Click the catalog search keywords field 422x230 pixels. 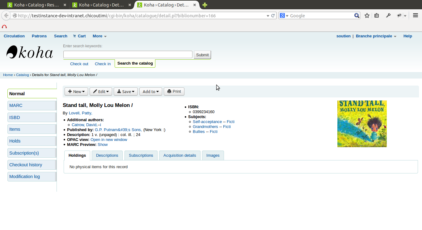128,55
